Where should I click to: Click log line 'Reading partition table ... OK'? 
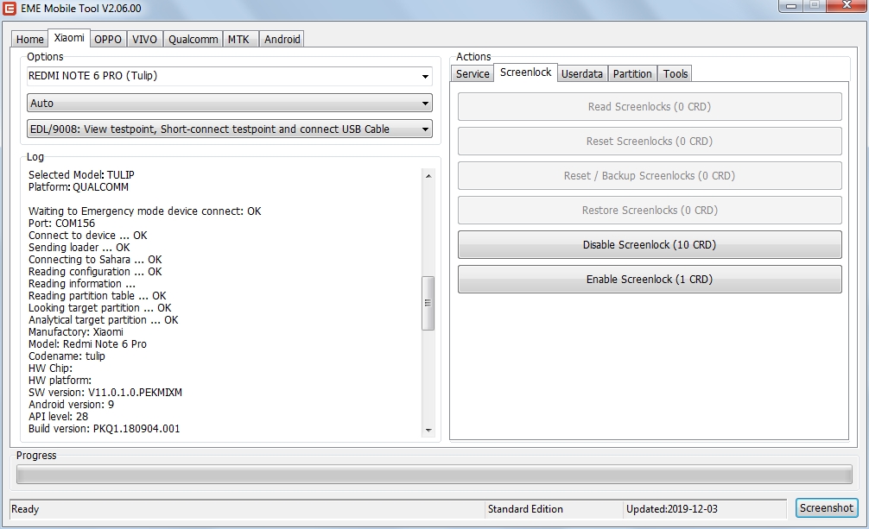click(98, 296)
